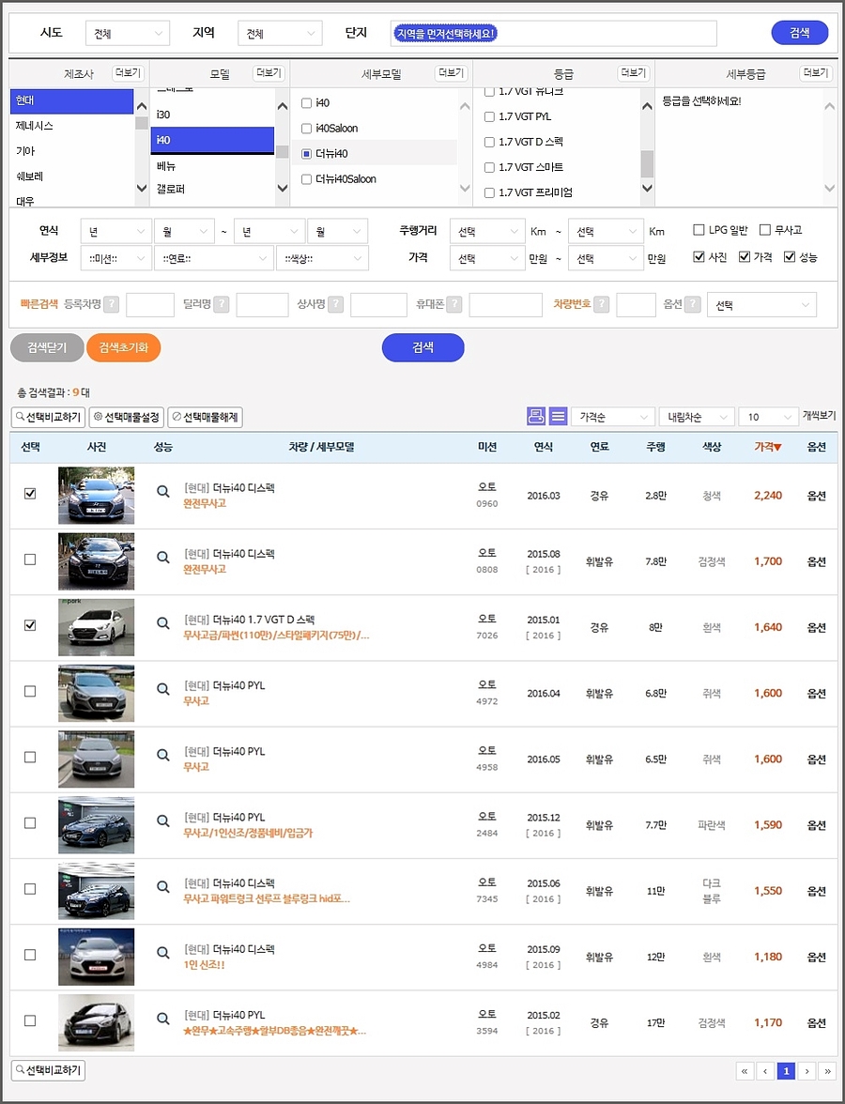
Task: Open performance magnifier for 2016.04 PYL car
Action: pyautogui.click(x=162, y=689)
